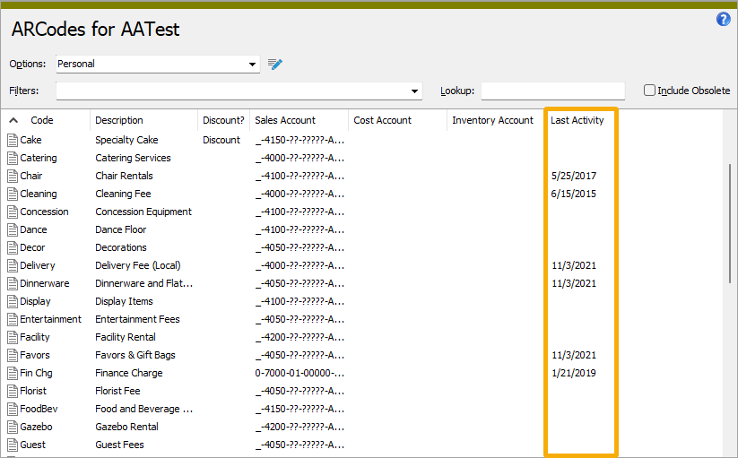Click the 6/15/2015 last activity date
The image size is (738, 458).
tap(574, 194)
